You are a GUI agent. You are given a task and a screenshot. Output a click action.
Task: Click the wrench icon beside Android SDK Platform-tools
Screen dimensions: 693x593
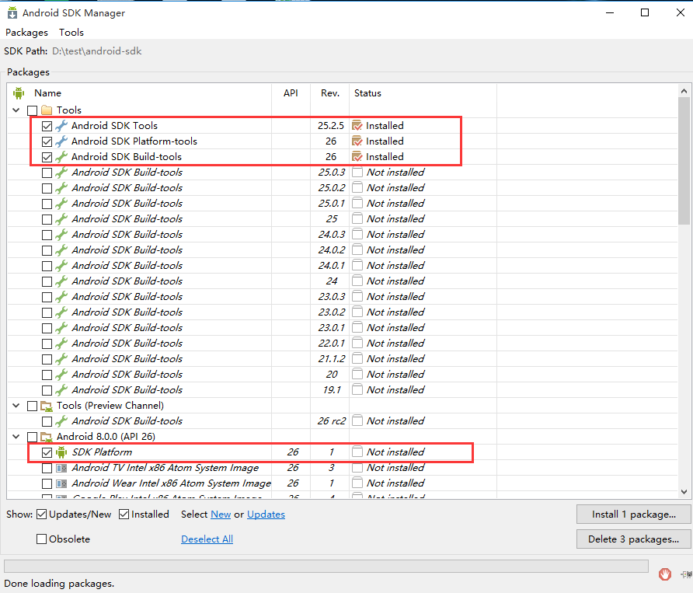point(61,141)
